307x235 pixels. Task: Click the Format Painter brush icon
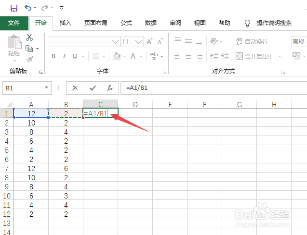[x=29, y=59]
